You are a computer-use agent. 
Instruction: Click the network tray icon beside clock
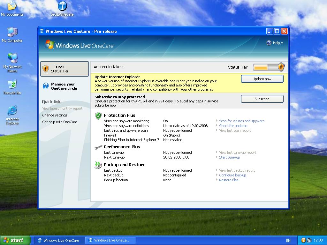(309, 240)
